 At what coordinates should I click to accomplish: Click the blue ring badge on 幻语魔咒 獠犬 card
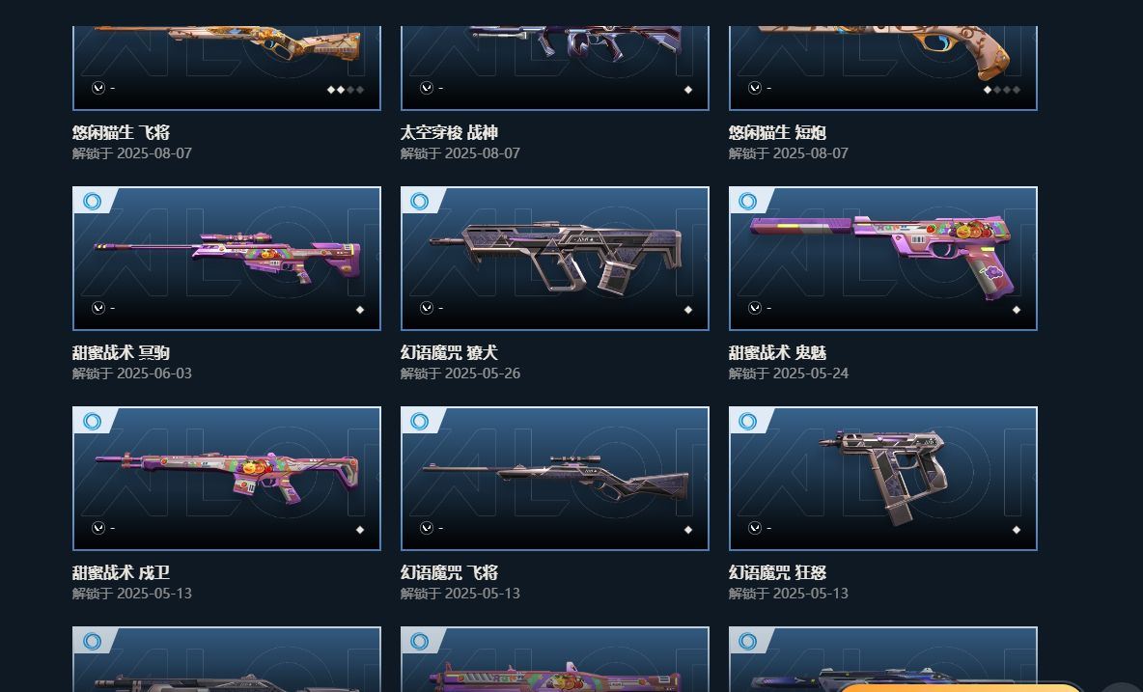point(420,201)
